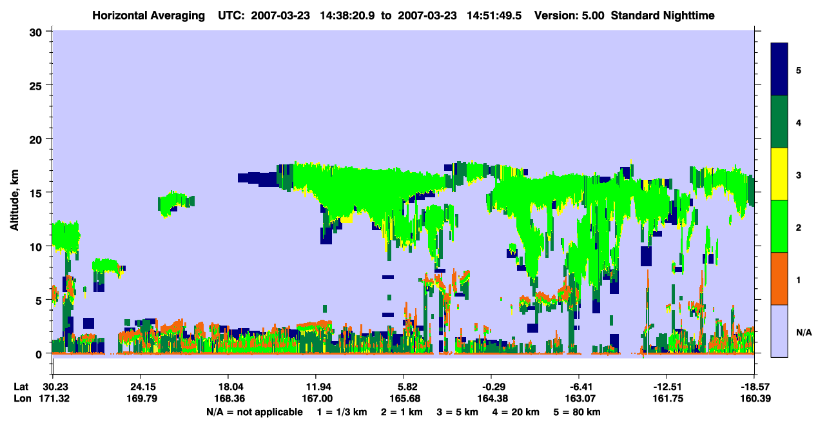This screenshot has height=430, width=838.
Task: Click the 'Lon' row label
Action: pyautogui.click(x=21, y=399)
